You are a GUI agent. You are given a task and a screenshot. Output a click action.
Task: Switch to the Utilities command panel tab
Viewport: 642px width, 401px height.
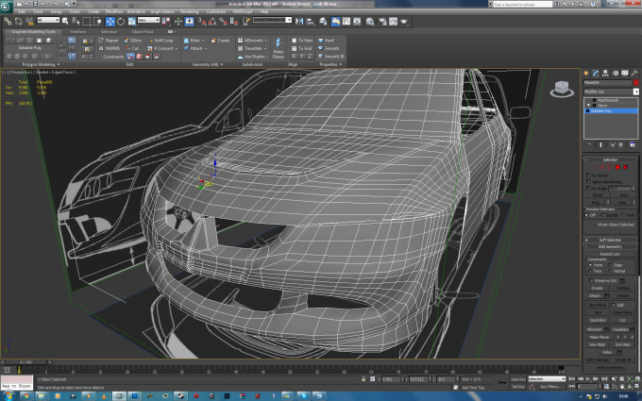click(634, 74)
